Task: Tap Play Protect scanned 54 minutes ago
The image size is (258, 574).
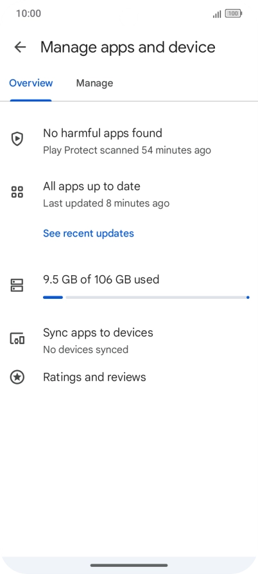Action: point(127,150)
